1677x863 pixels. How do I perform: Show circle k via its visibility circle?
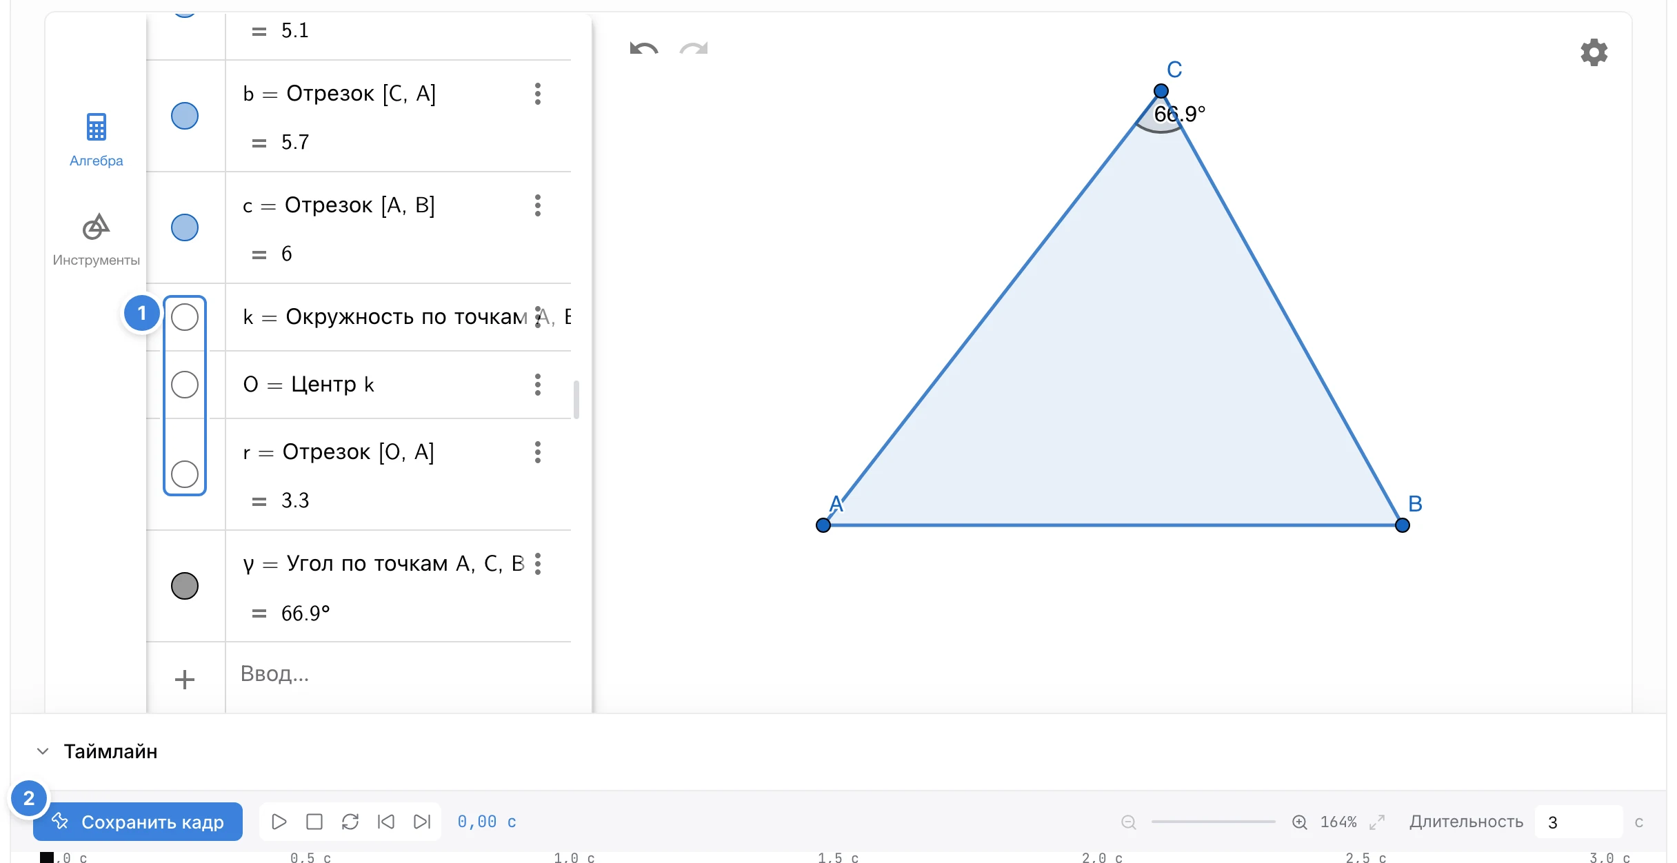(185, 317)
